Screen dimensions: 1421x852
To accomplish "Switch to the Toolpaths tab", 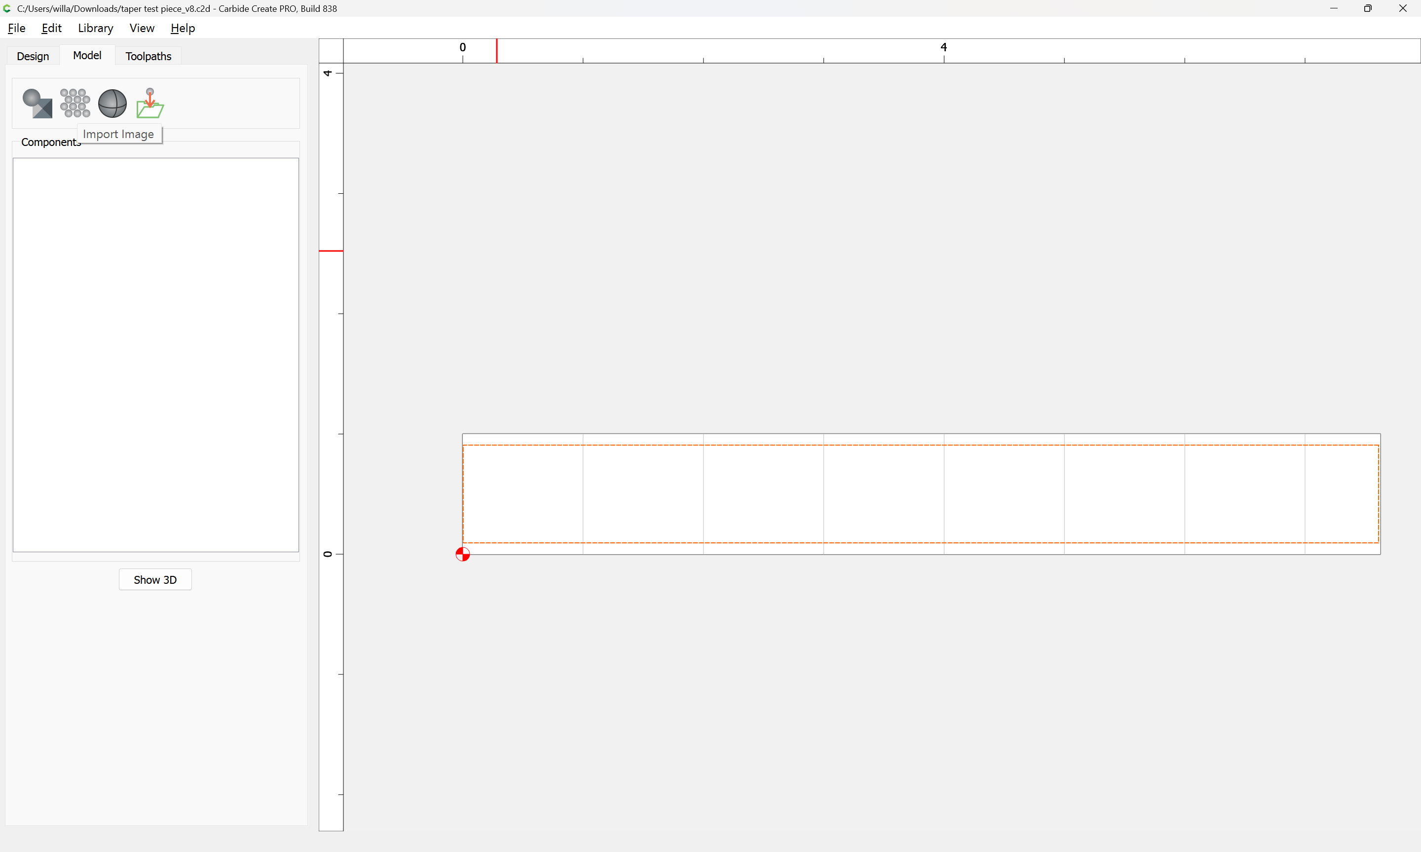I will tap(148, 56).
